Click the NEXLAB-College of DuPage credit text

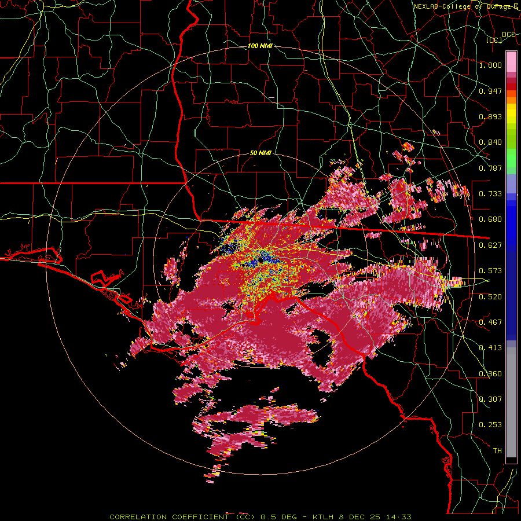466,6
